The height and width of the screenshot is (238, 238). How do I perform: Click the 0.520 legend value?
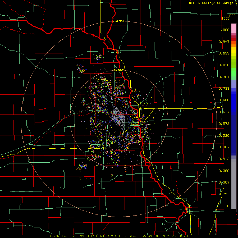pos(224,136)
